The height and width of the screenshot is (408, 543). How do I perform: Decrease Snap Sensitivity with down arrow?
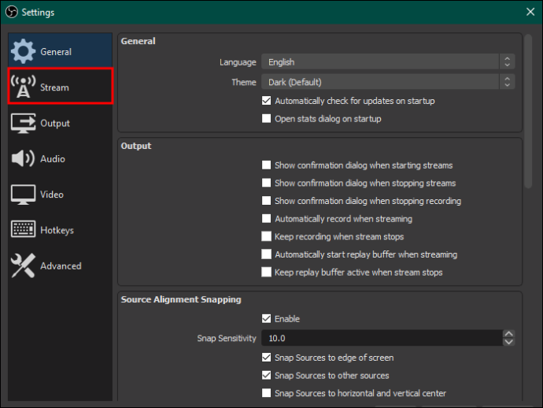tap(508, 342)
